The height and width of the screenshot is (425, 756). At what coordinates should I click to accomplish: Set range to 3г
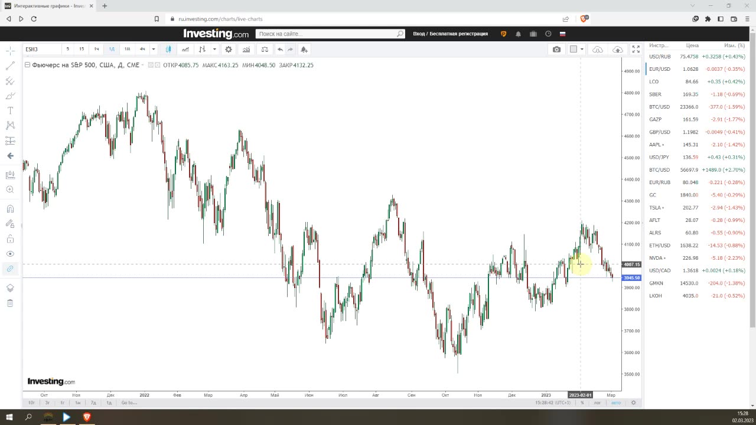[x=47, y=403]
